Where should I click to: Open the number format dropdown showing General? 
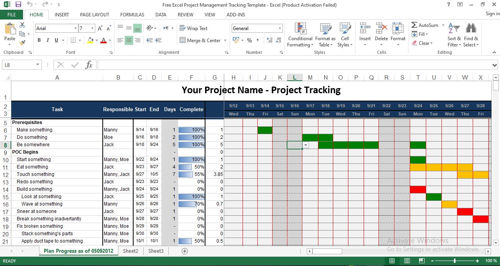click(x=280, y=28)
